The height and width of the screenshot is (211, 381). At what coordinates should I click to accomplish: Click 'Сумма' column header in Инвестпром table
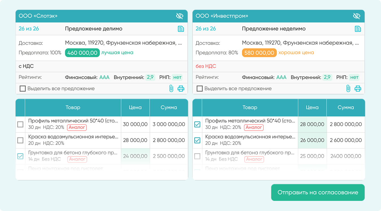point(346,107)
